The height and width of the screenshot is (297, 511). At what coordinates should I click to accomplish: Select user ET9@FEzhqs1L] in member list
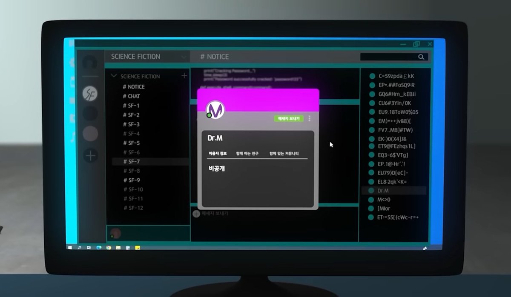click(x=396, y=146)
